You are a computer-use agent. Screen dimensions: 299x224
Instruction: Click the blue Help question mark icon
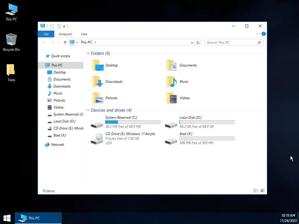[264, 34]
